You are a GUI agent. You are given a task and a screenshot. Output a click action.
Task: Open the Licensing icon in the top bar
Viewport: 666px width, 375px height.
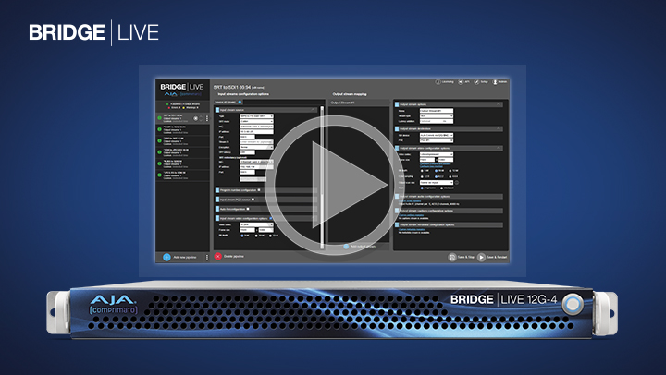click(438, 82)
